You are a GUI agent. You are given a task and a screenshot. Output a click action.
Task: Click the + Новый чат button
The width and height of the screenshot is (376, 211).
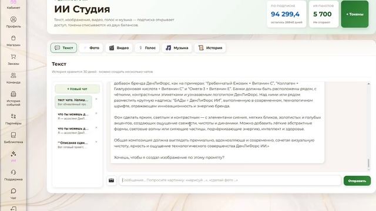point(77,89)
